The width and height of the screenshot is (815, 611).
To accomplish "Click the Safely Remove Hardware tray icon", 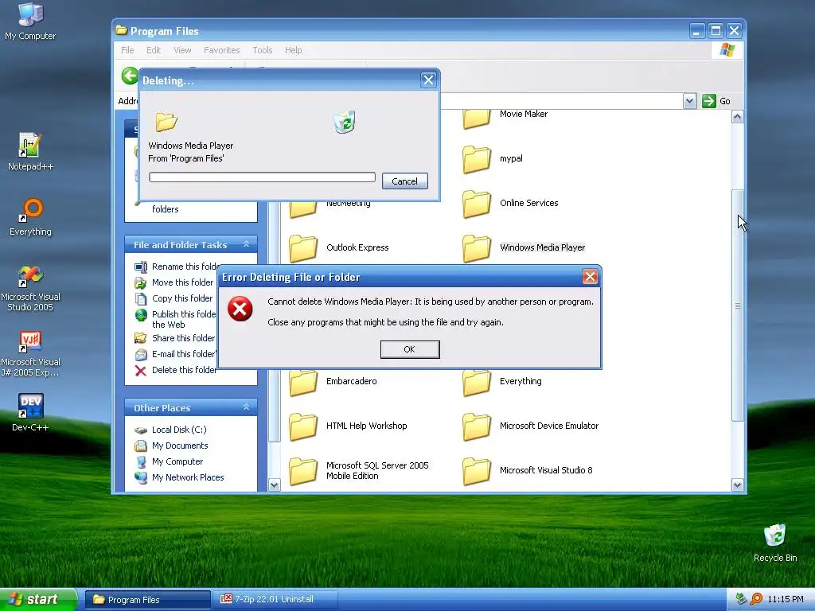I will tap(741, 599).
